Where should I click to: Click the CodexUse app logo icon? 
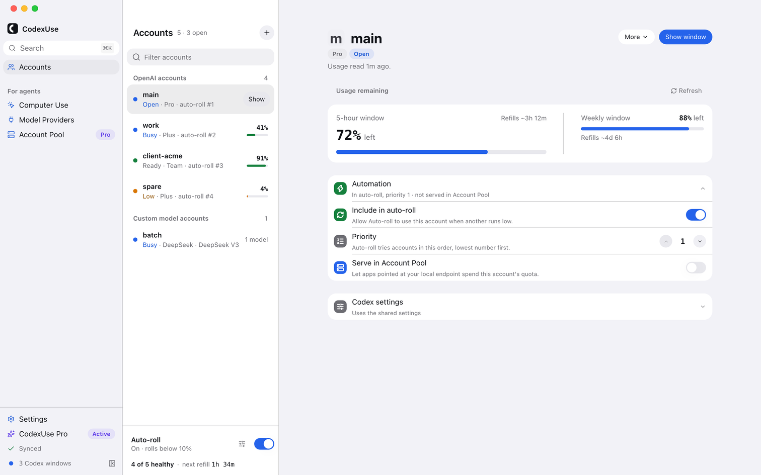[x=13, y=29]
